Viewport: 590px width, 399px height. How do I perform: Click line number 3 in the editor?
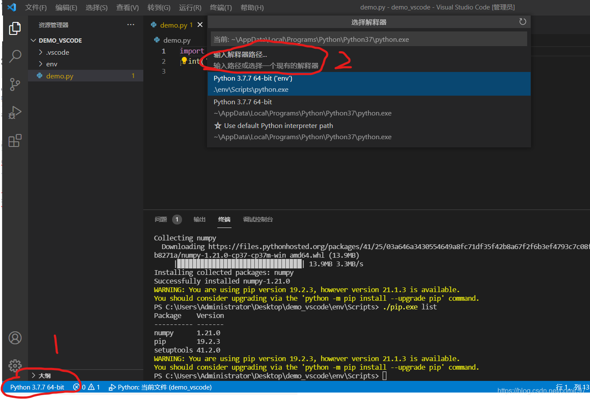click(164, 71)
